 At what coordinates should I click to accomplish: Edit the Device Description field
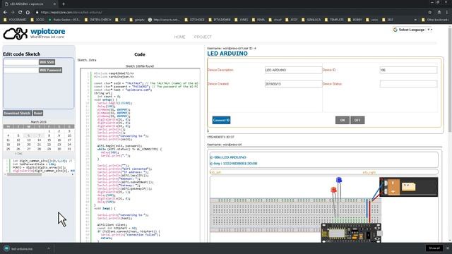point(294,70)
